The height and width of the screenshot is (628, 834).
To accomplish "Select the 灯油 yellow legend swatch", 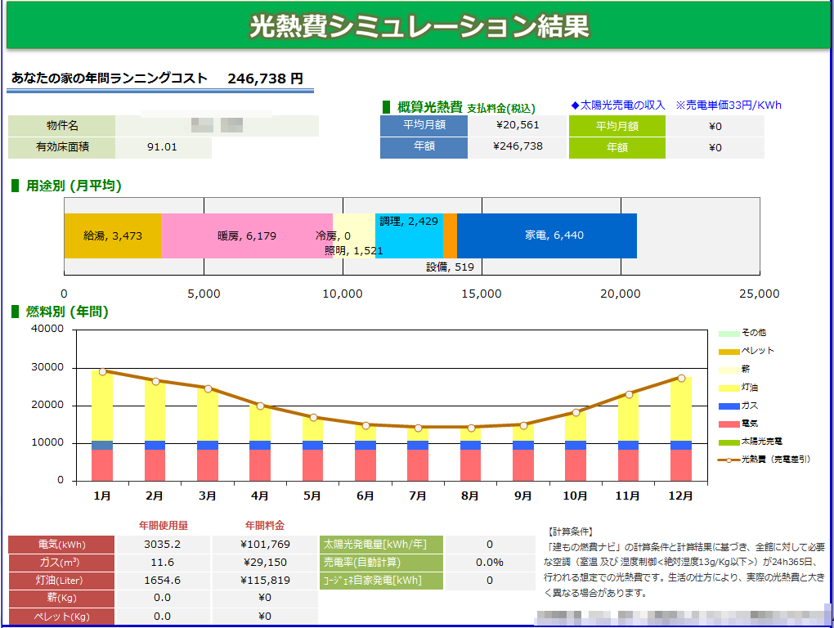I will tap(729, 388).
